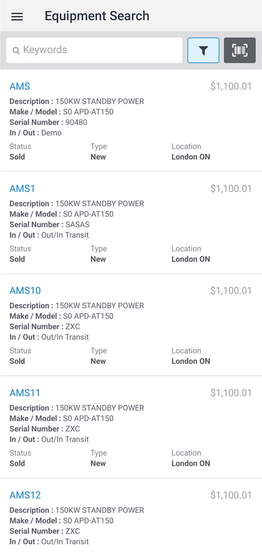Open the AMS12 equipment link
262x552 pixels.
[x=25, y=495]
